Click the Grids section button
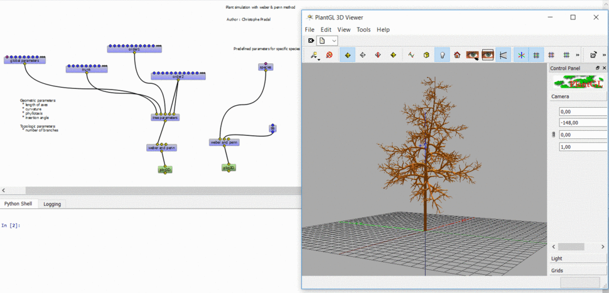The image size is (609, 293). [x=578, y=270]
